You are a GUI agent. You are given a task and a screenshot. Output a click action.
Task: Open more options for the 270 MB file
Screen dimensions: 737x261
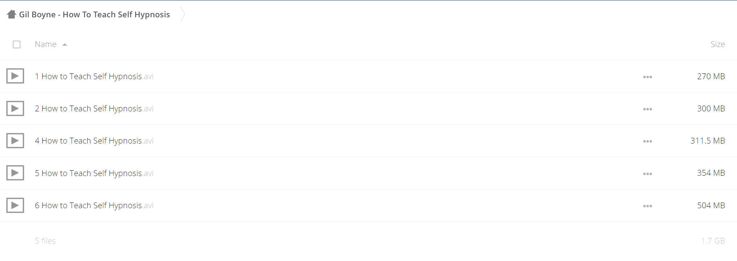[648, 77]
